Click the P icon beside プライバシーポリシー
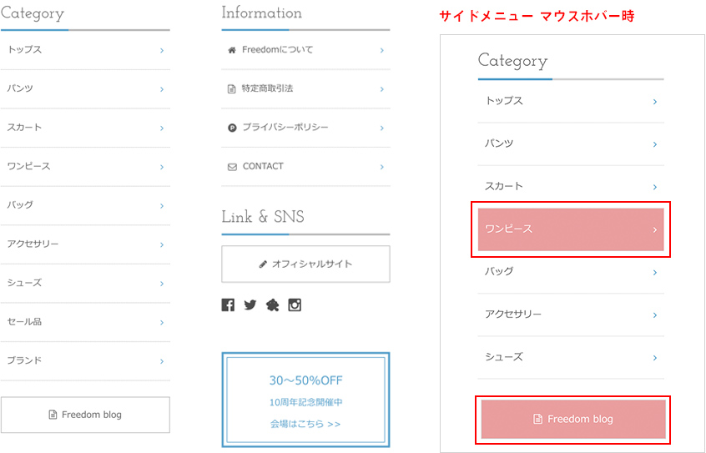706x453 pixels. [x=231, y=128]
